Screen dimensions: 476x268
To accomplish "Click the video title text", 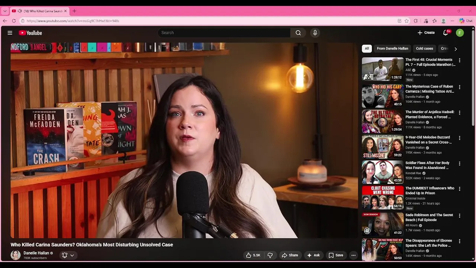I will 92,245.
